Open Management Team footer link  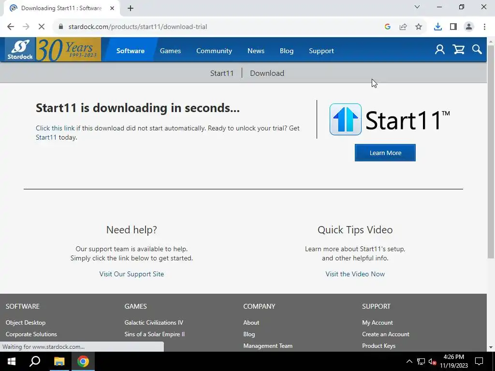(x=268, y=346)
